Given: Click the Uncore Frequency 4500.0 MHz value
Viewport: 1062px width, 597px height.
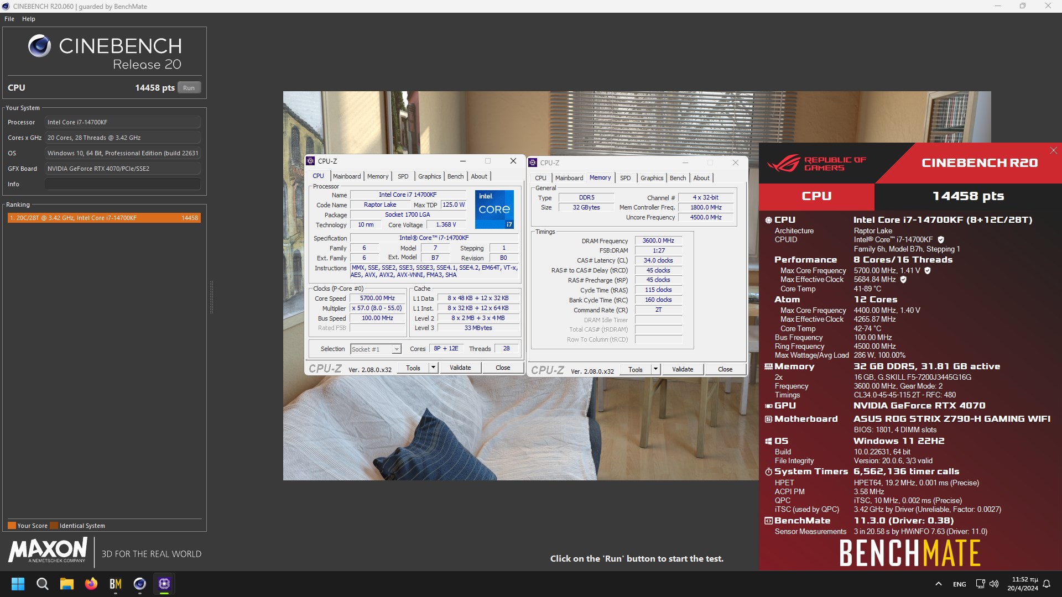Looking at the screenshot, I should coord(706,218).
